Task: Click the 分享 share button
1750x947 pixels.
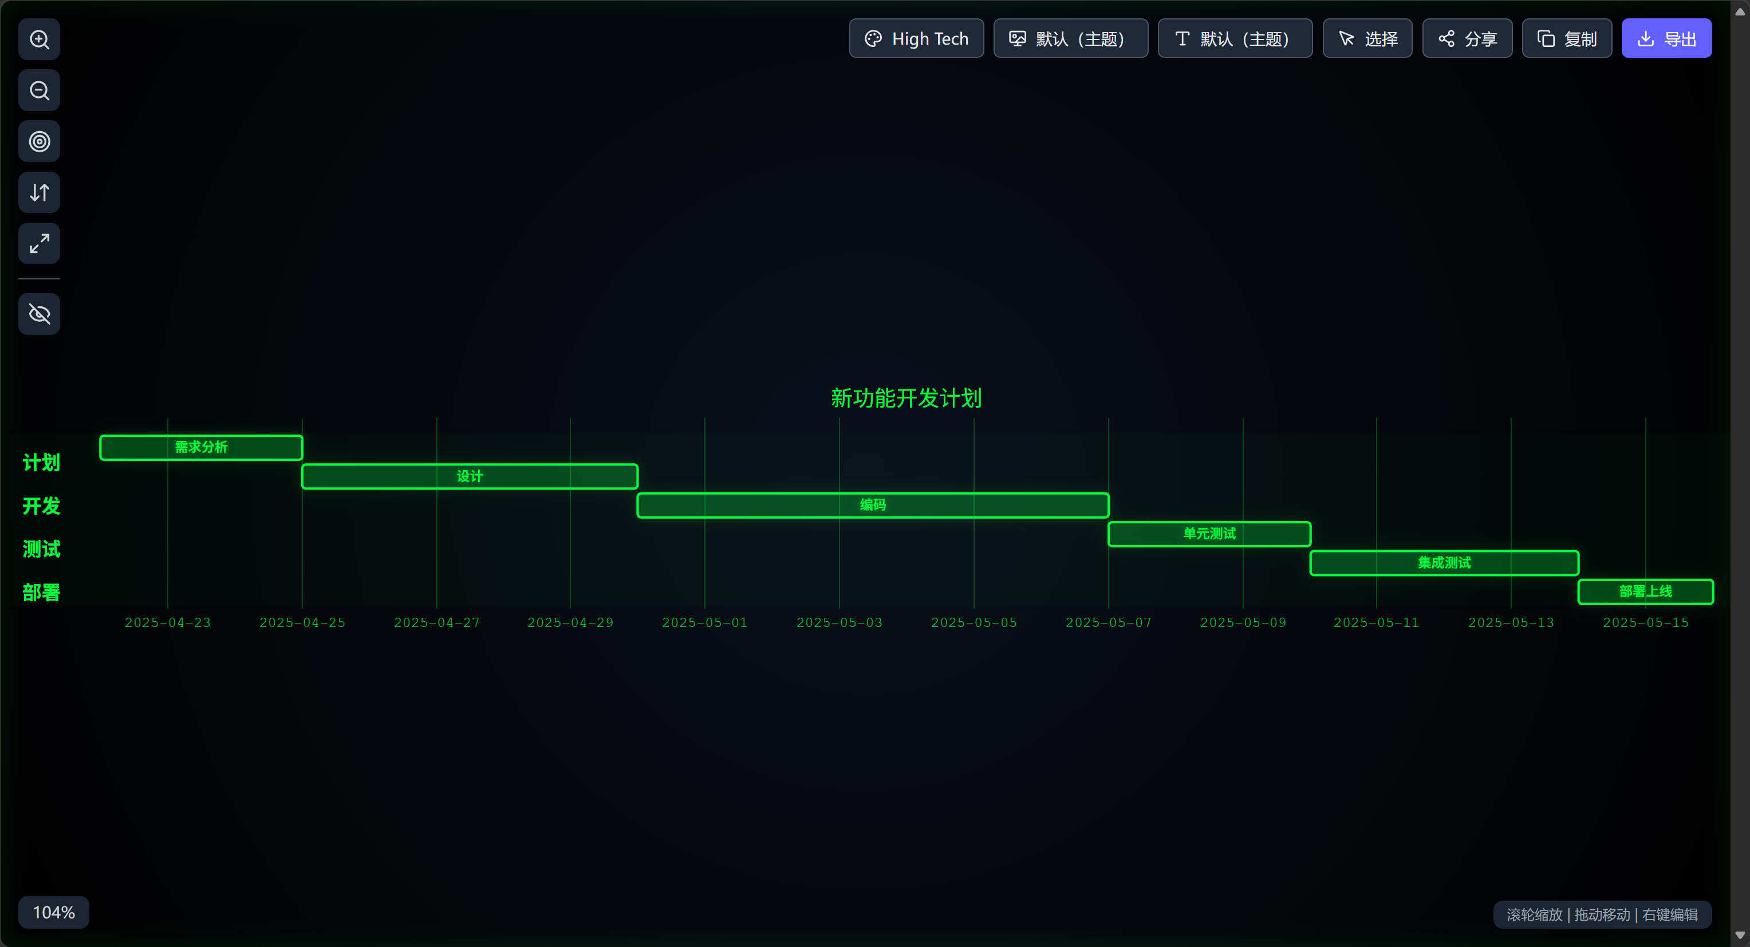Action: coord(1467,39)
